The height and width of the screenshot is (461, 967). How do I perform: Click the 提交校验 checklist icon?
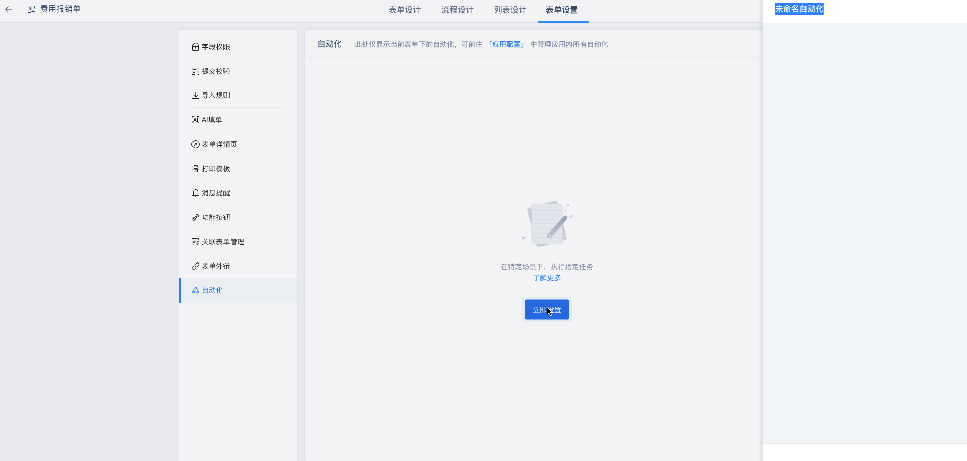point(195,71)
